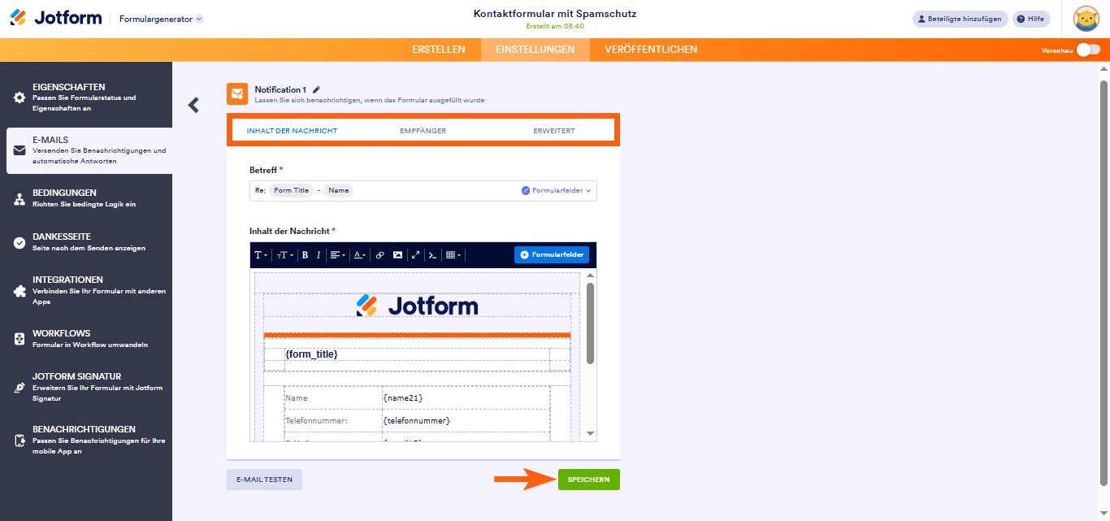Insert an image via picture icon
This screenshot has height=521, width=1110.
(397, 255)
